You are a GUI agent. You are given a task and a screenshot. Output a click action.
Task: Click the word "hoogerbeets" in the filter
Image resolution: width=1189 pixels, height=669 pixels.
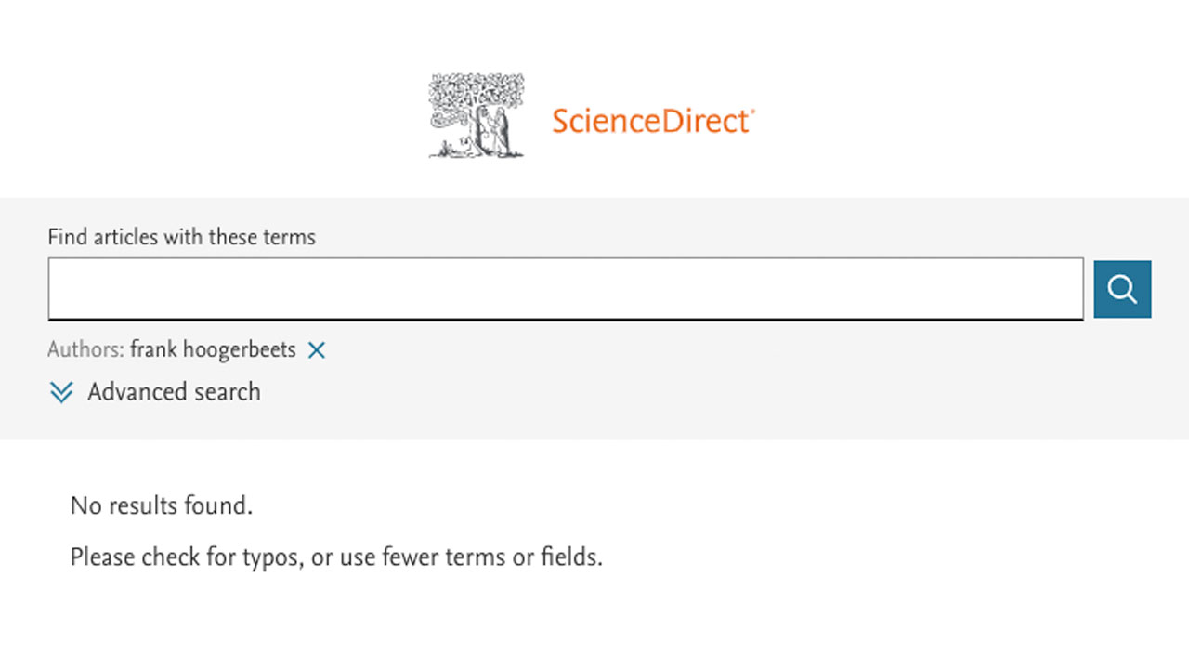click(x=240, y=350)
